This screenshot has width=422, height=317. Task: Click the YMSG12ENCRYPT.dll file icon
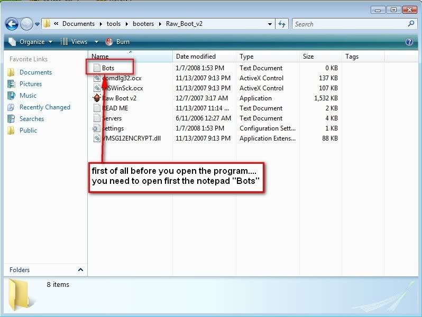(x=97, y=138)
